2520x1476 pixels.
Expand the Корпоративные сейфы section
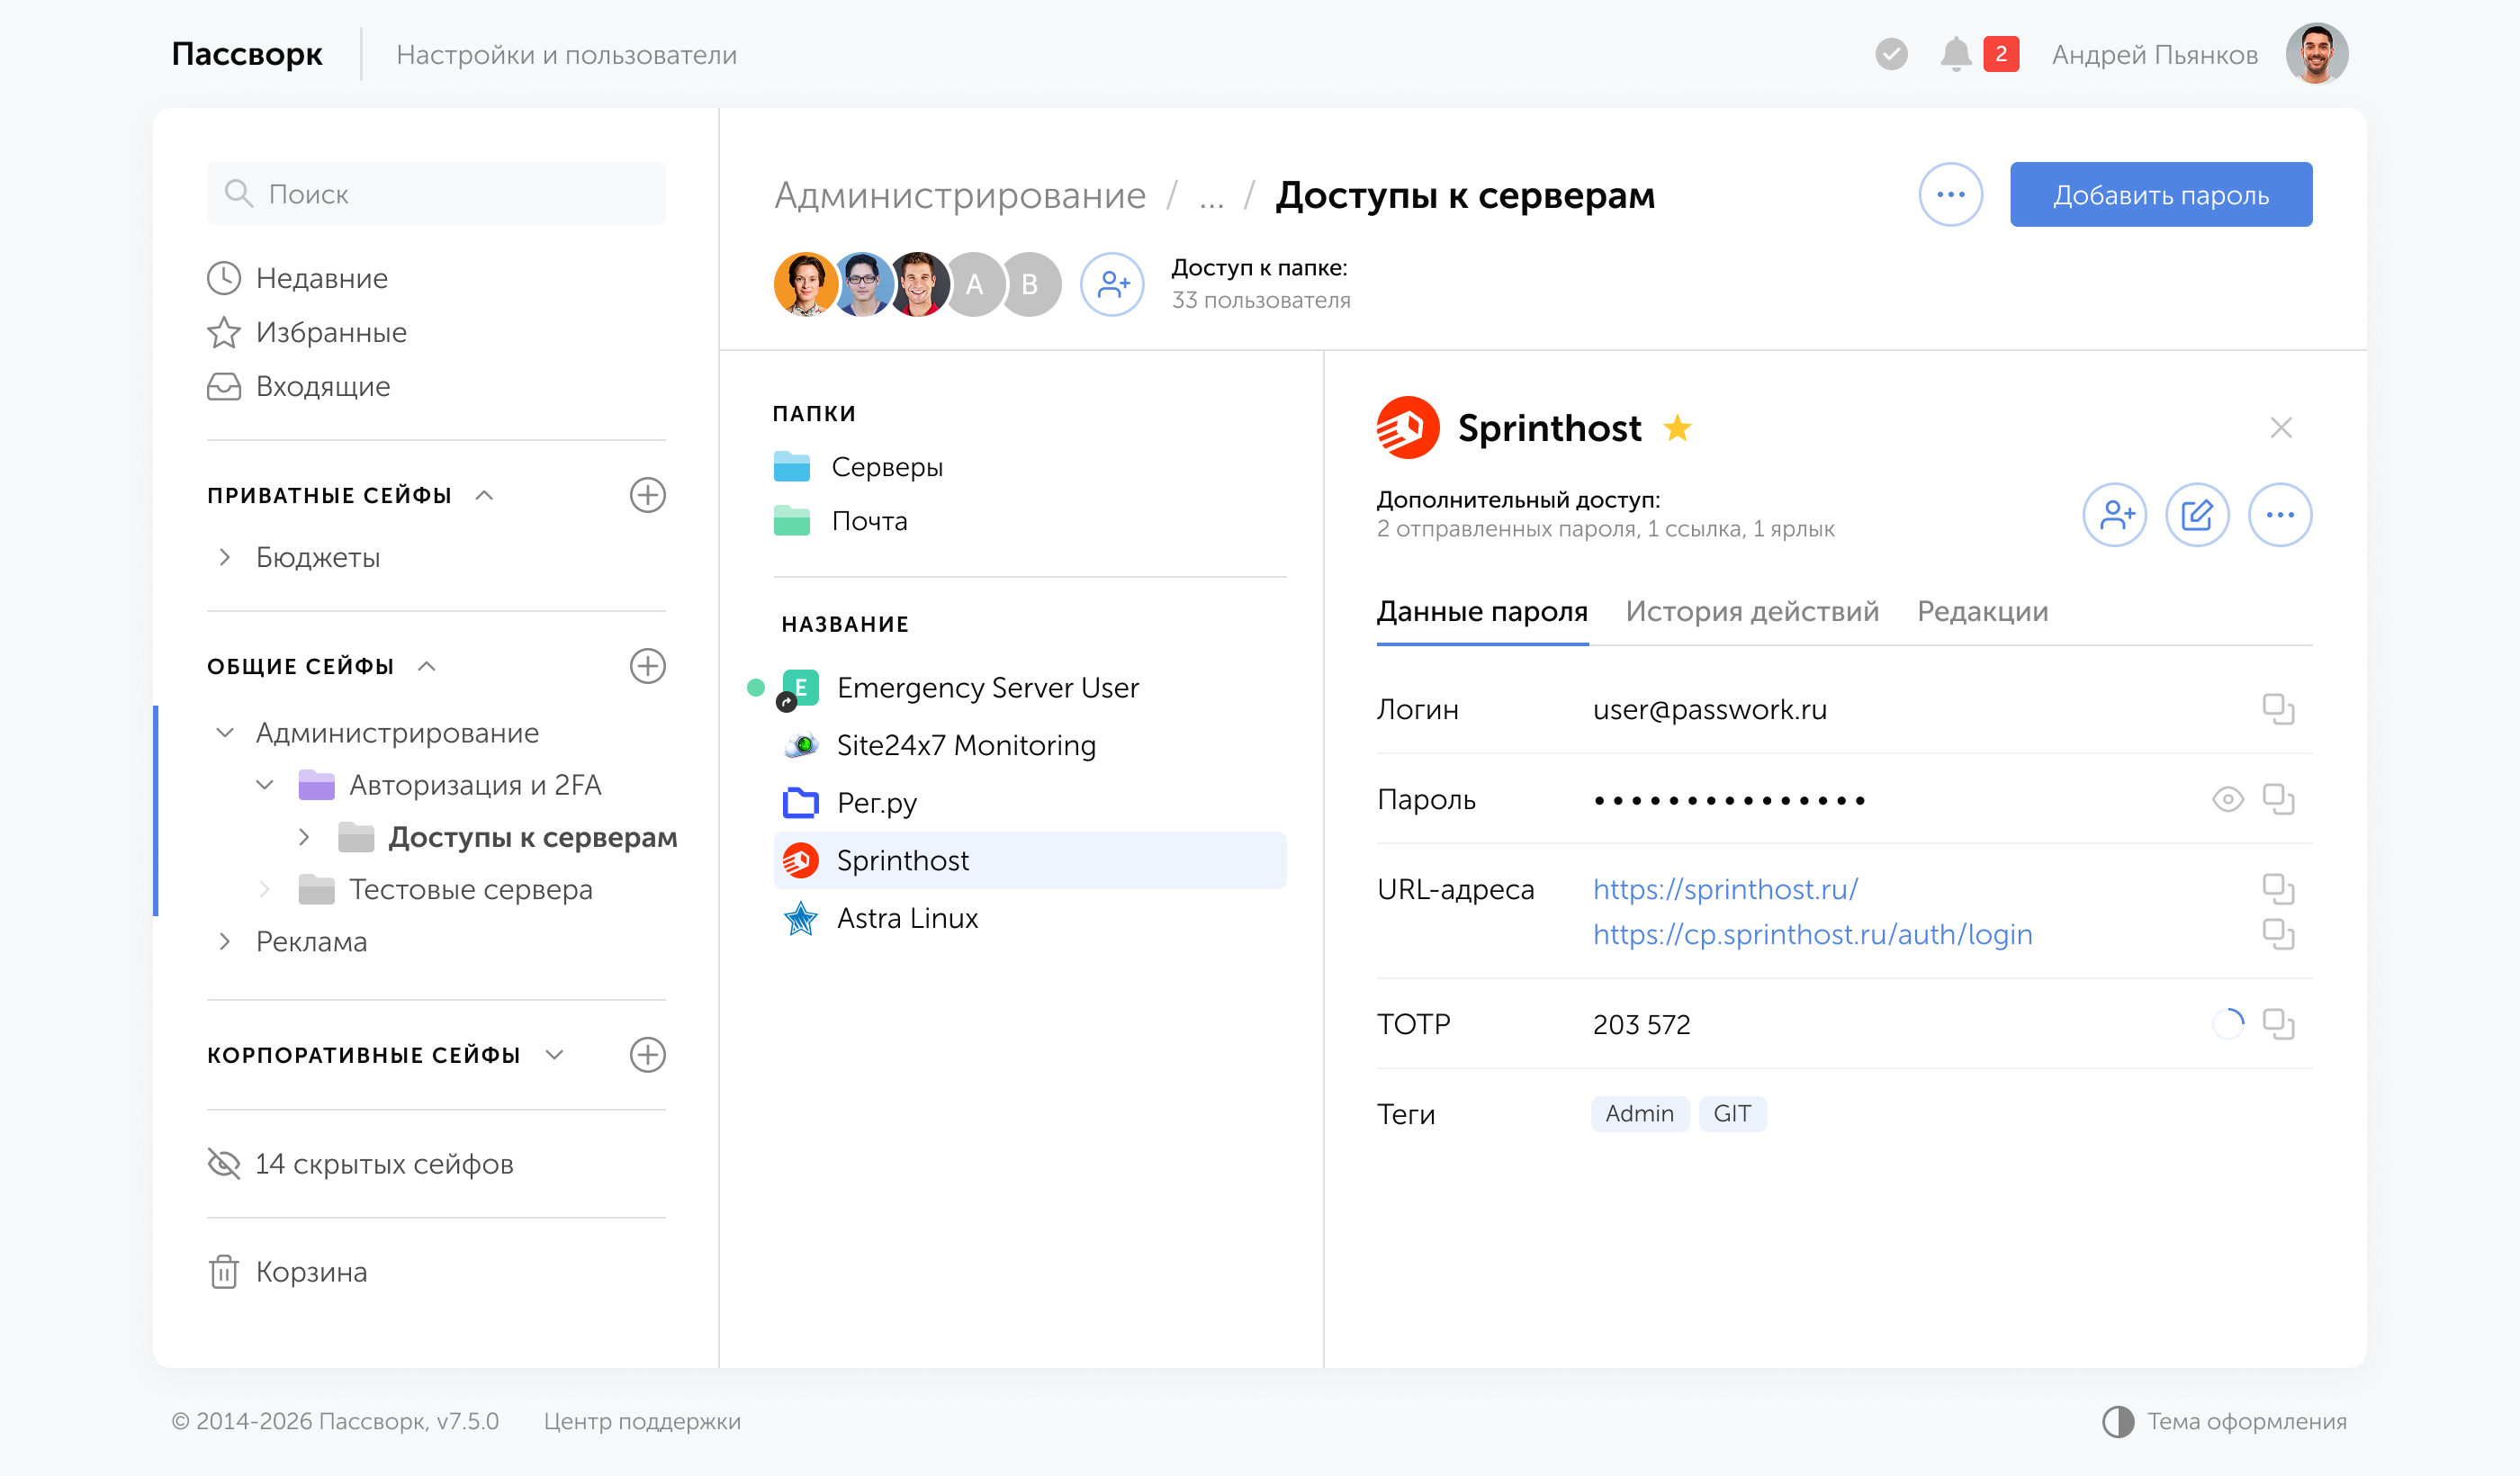[x=557, y=1054]
